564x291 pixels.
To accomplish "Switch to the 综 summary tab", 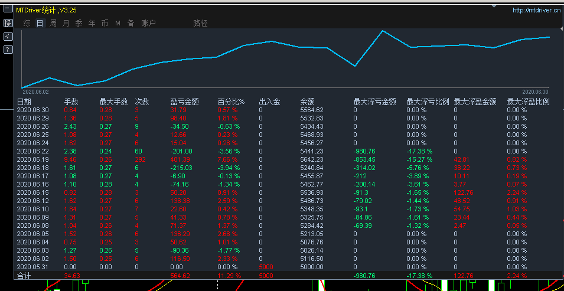I will pyautogui.click(x=27, y=24).
